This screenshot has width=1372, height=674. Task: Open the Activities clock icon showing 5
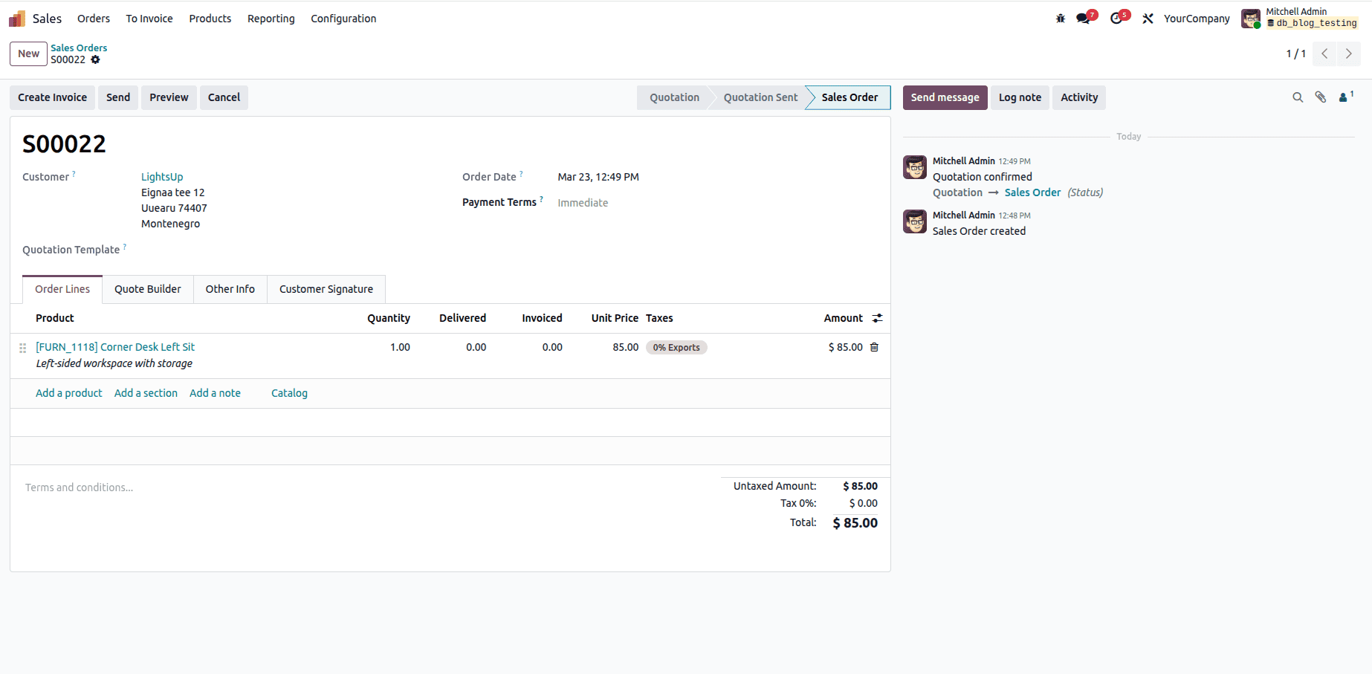[1116, 18]
